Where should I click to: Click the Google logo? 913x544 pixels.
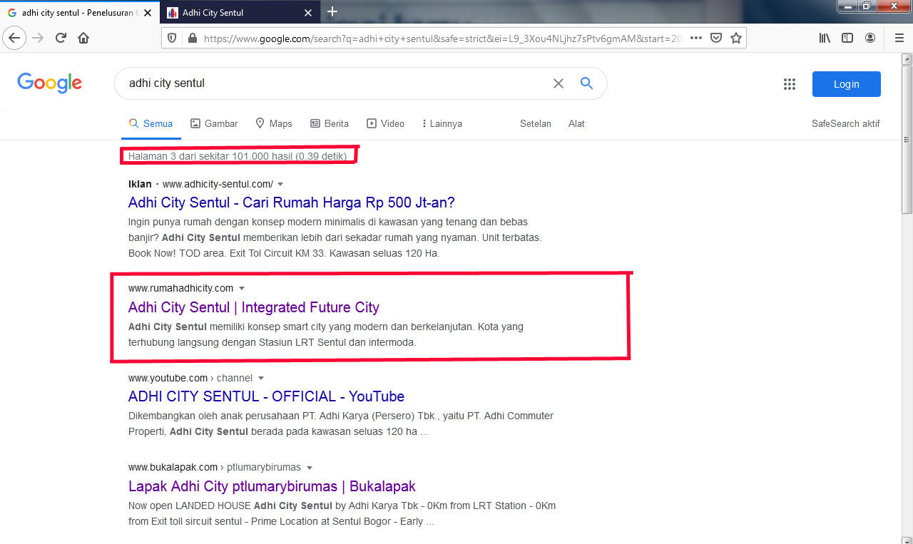point(50,83)
